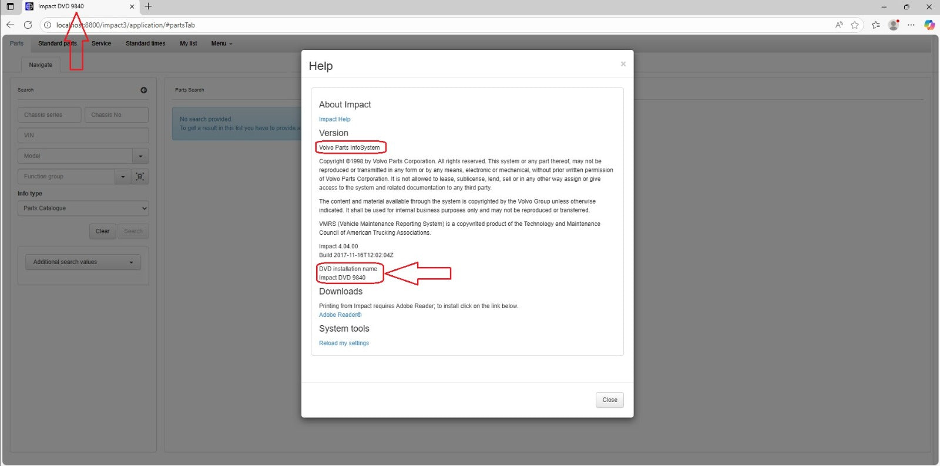
Task: Click the VIN input field
Action: pyautogui.click(x=83, y=136)
